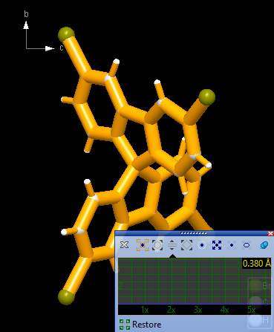Click the up-down arrows with lines icon
The height and width of the screenshot is (332, 274).
[x=172, y=245]
